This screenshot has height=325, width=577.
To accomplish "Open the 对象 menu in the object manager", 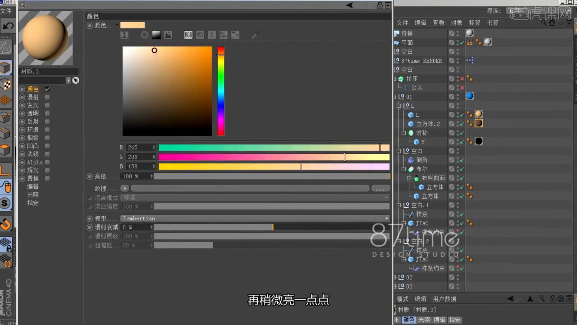I will [456, 23].
